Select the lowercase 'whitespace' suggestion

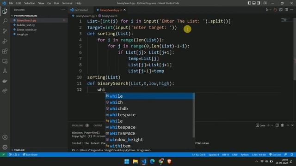149,115
